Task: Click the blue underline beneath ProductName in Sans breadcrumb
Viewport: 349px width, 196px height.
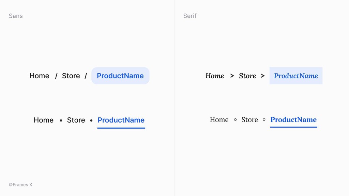Action: pyautogui.click(x=121, y=128)
